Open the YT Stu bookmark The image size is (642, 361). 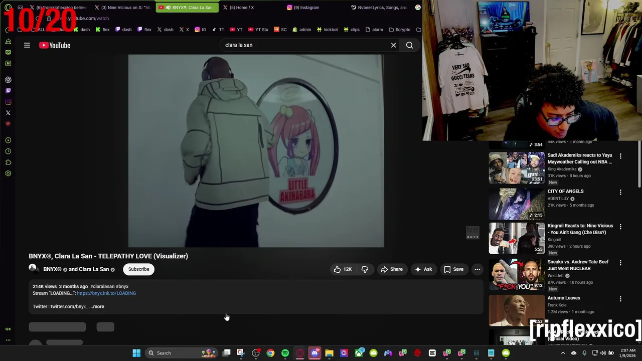(x=258, y=30)
